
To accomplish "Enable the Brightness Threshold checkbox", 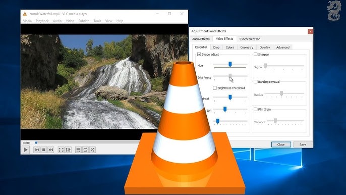I will [215, 88].
